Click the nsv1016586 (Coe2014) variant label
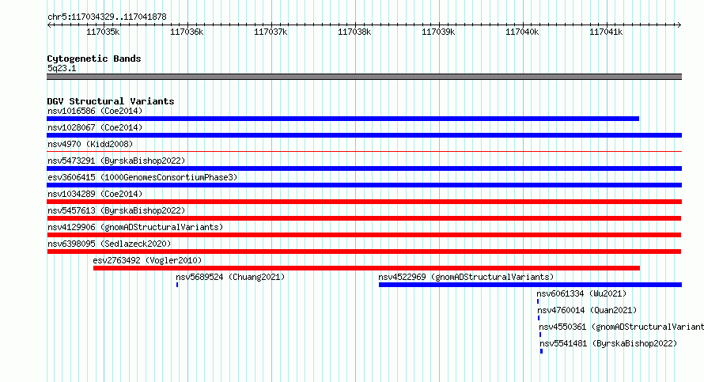Screen dimensions: 704x382 pos(95,111)
